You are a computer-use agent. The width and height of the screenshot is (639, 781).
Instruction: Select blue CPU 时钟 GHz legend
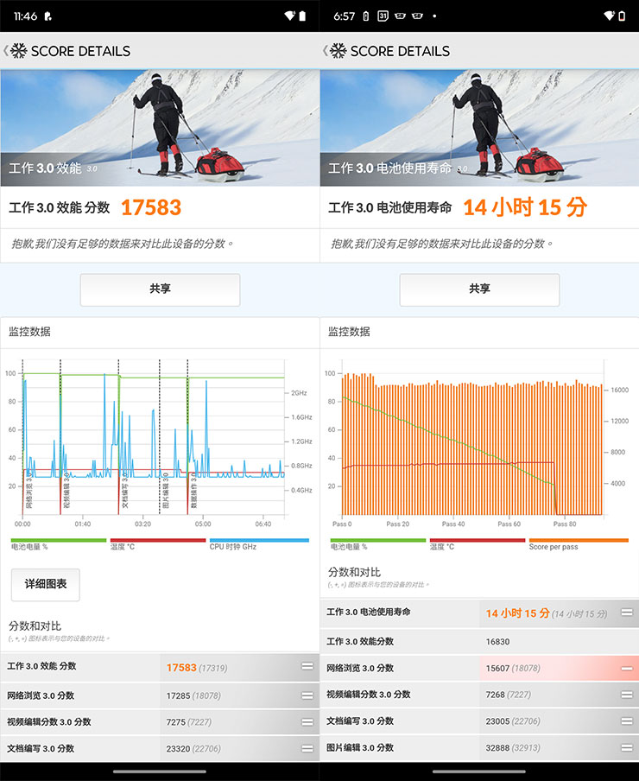tap(259, 544)
